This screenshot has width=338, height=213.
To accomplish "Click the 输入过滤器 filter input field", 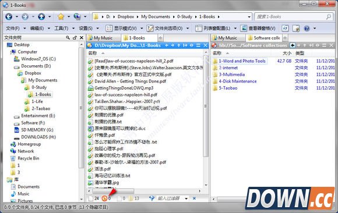I will click(170, 198).
